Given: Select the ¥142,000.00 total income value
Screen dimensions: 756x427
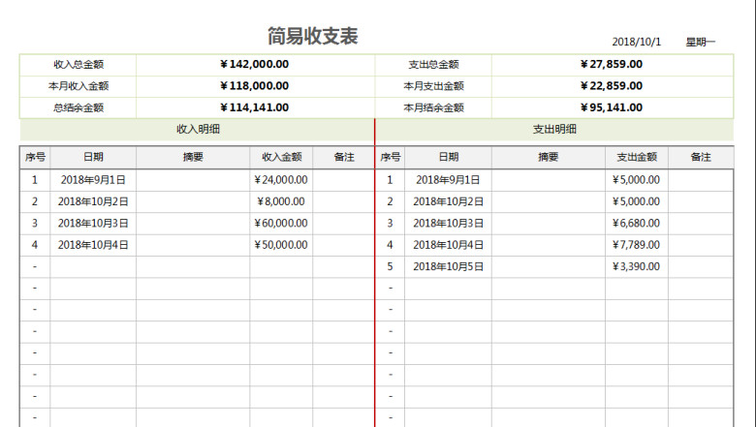Looking at the screenshot, I should coord(255,64).
